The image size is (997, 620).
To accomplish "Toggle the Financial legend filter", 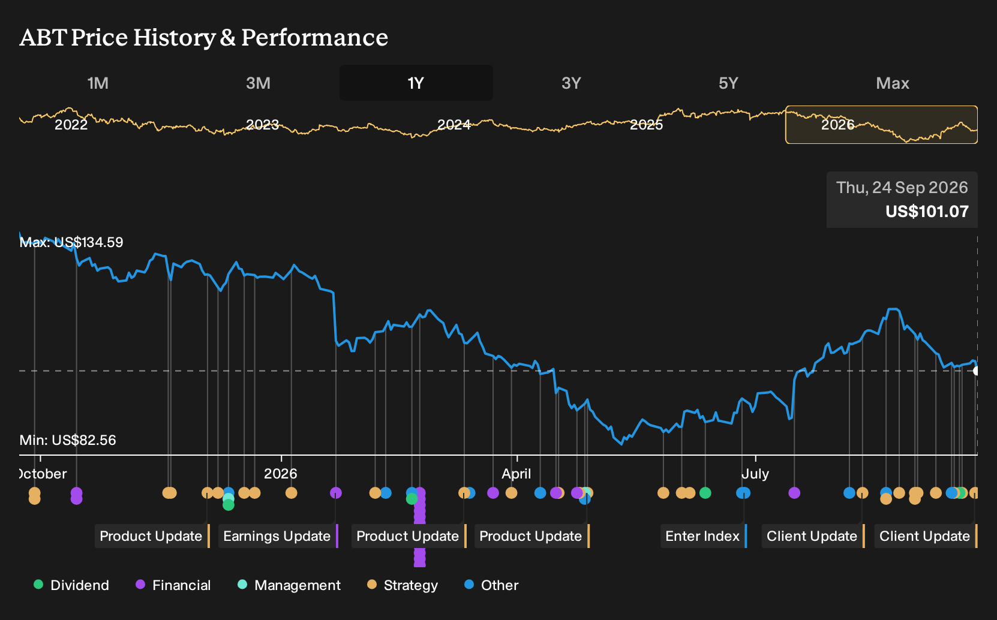I will 173,585.
